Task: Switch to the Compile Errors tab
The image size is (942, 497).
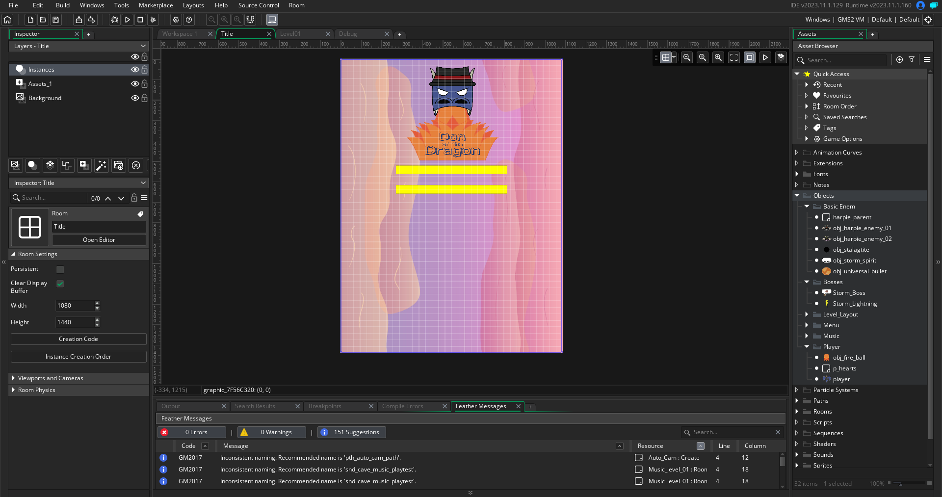Action: [x=402, y=406]
